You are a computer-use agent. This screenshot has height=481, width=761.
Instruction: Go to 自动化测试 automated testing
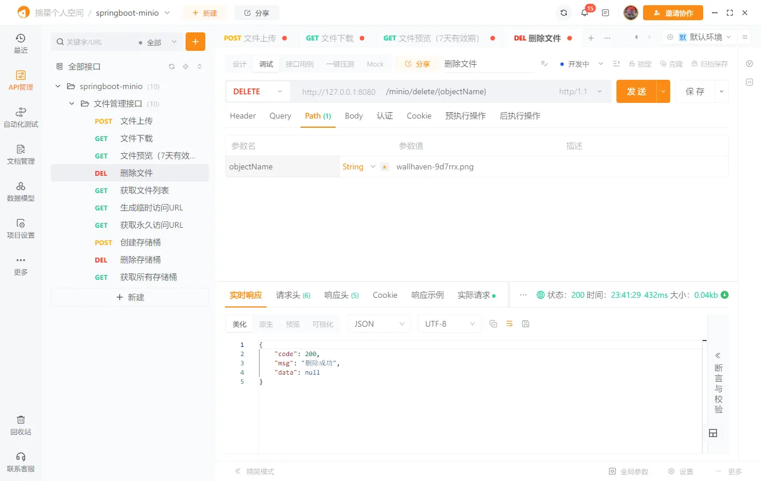(x=20, y=117)
